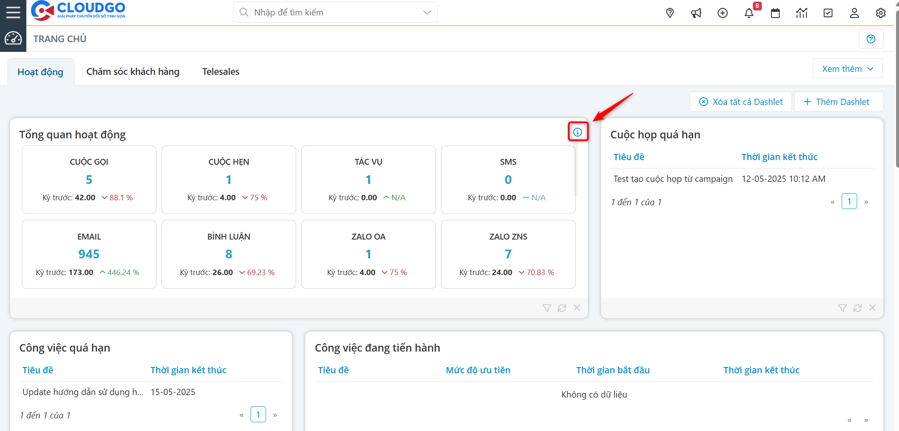Open the calendar icon in header
Screen dimensions: 899x431
pos(775,13)
